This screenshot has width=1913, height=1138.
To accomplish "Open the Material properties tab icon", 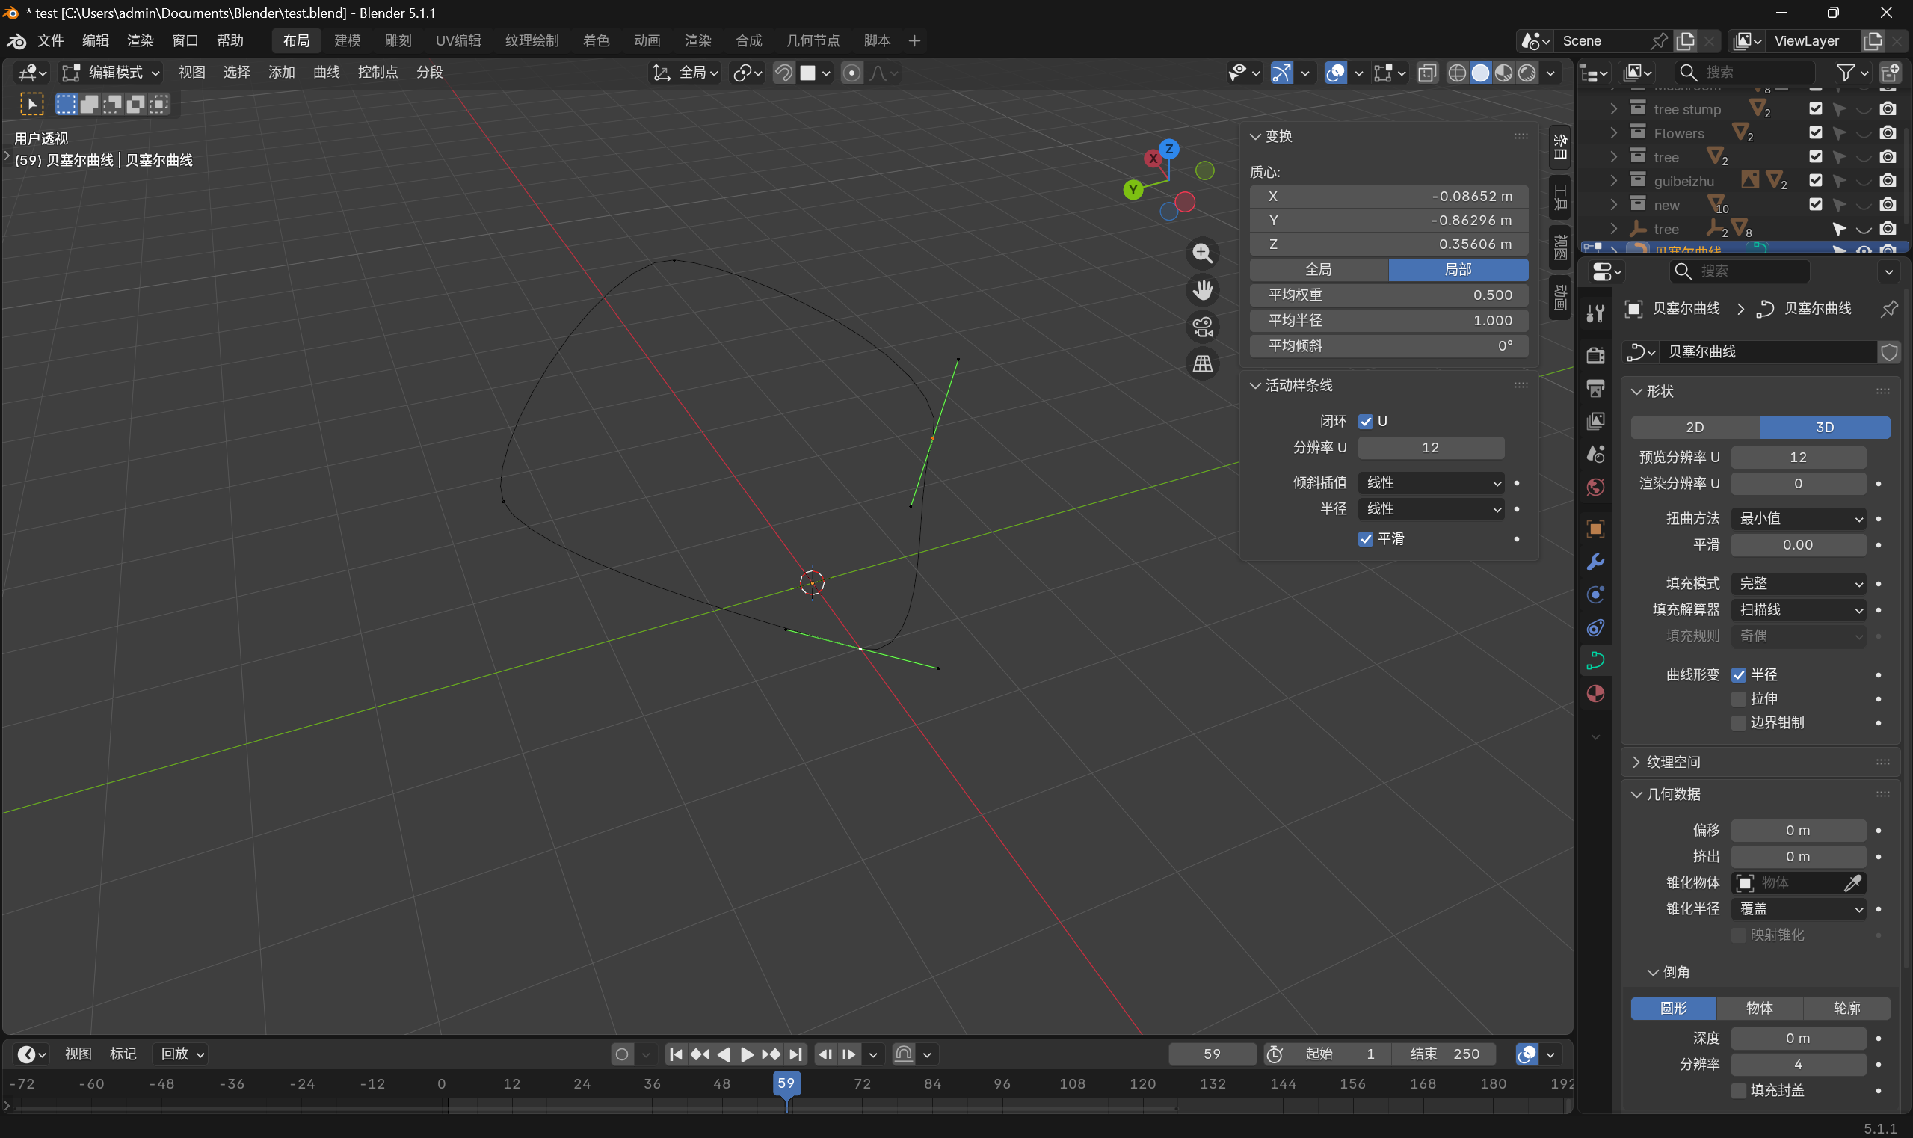I will (1595, 694).
